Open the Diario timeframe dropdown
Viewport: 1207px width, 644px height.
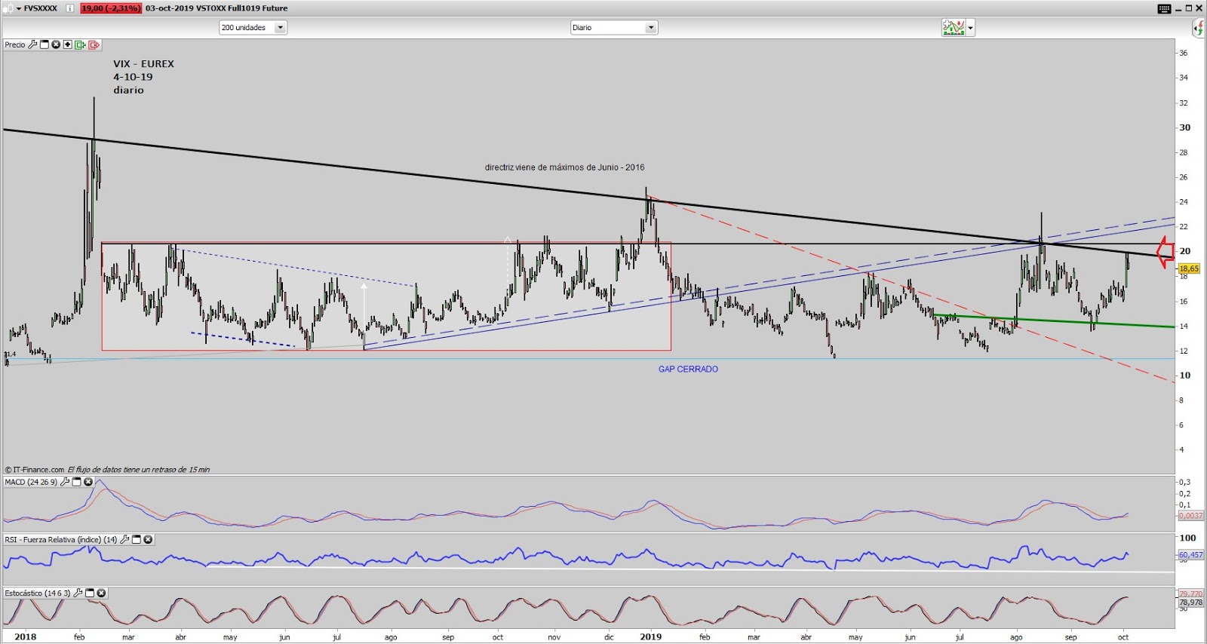614,27
